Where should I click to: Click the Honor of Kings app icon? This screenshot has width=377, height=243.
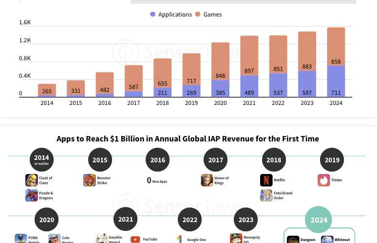pyautogui.click(x=207, y=180)
